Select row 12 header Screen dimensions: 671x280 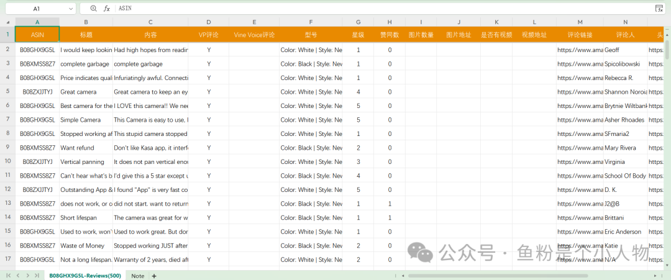[7, 189]
